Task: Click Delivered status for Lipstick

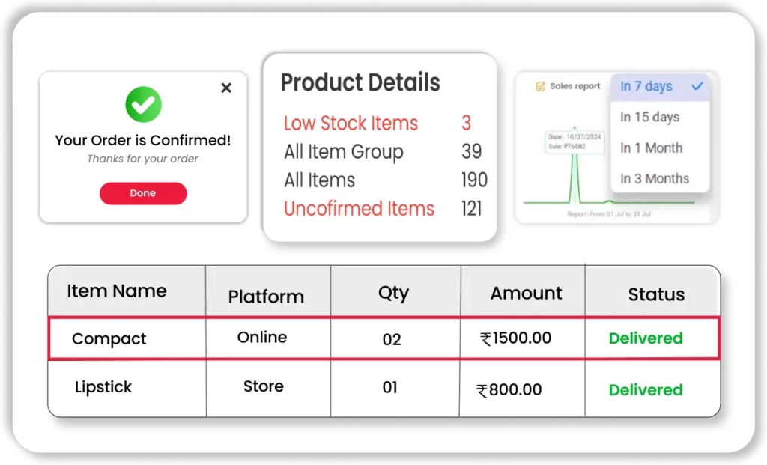Action: coord(645,390)
